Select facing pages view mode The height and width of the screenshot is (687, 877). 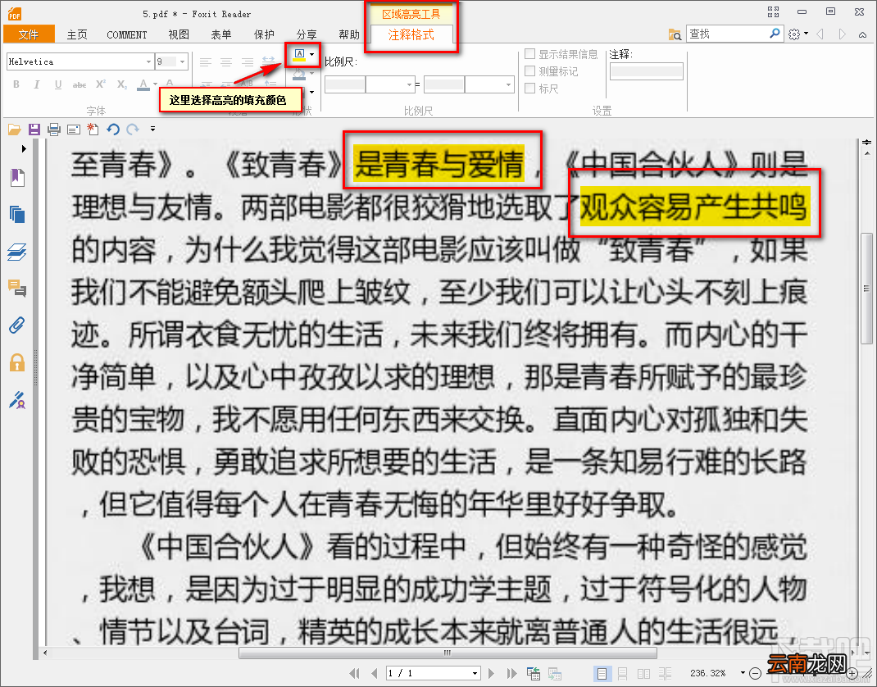click(x=643, y=674)
